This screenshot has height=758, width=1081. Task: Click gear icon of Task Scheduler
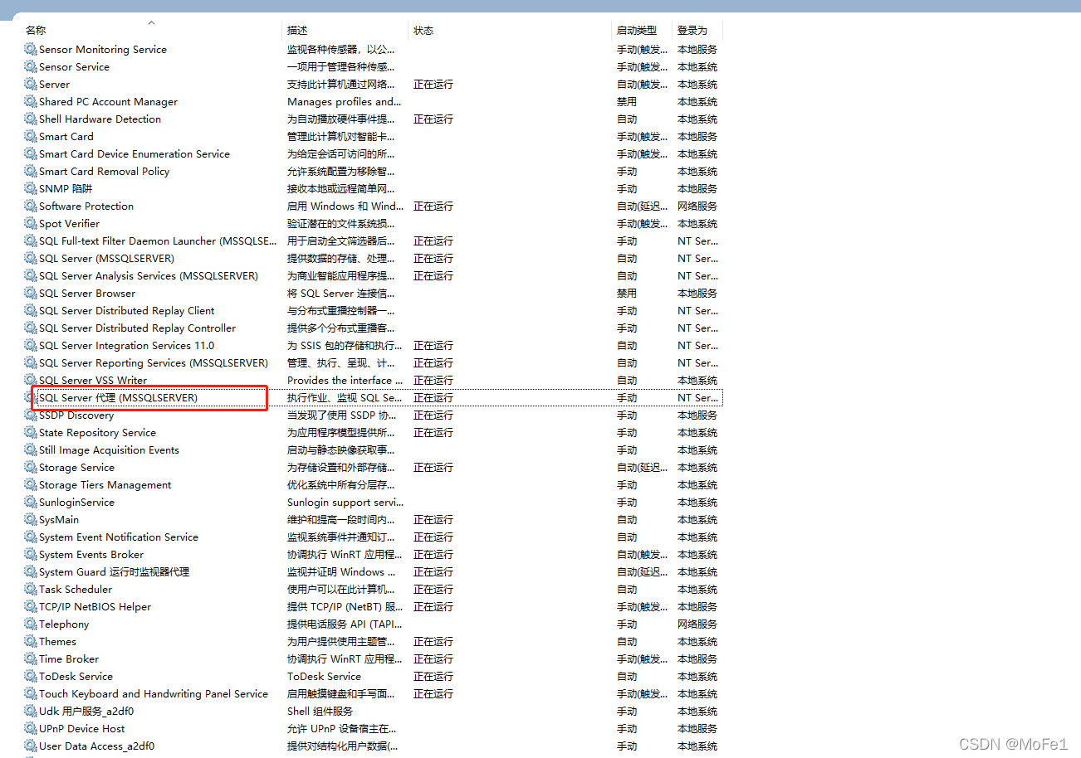[31, 589]
